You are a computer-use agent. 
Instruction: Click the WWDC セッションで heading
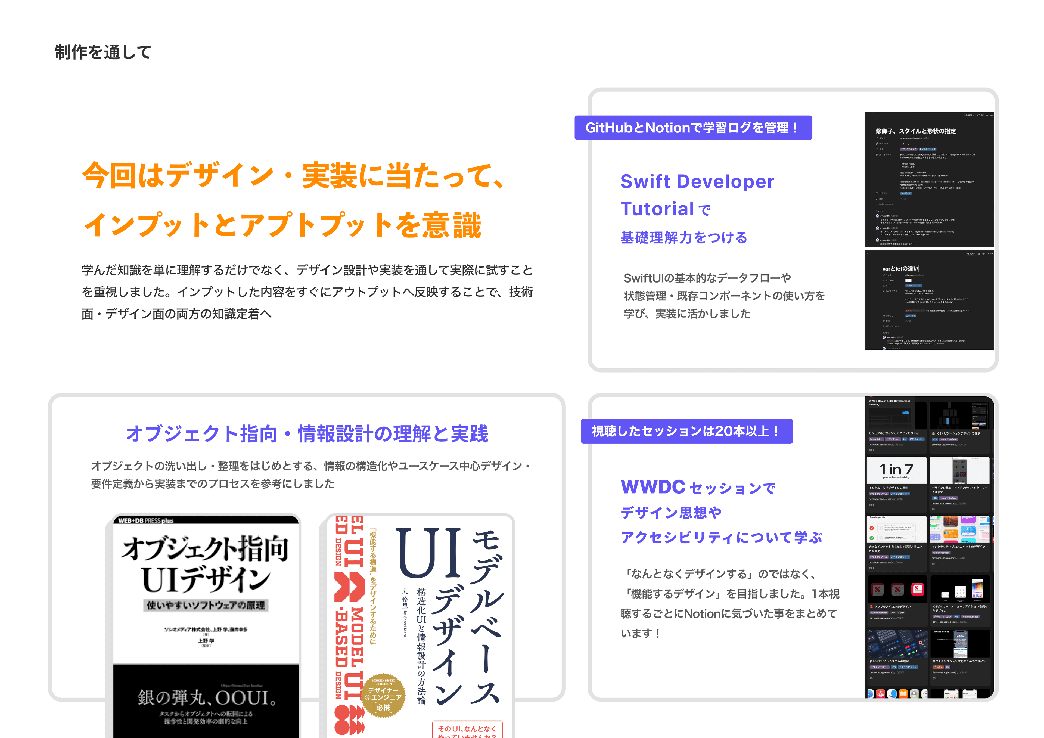(x=698, y=488)
